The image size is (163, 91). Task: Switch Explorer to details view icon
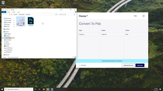click(73, 57)
